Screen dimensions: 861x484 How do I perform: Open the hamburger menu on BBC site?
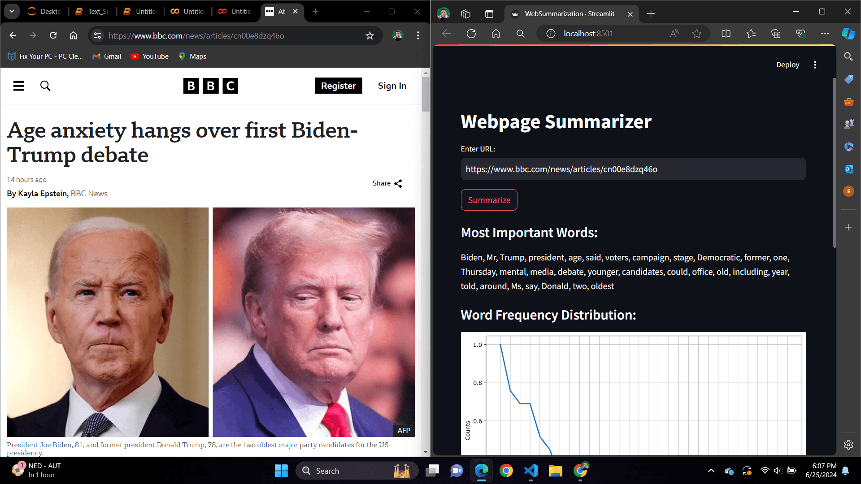click(18, 86)
